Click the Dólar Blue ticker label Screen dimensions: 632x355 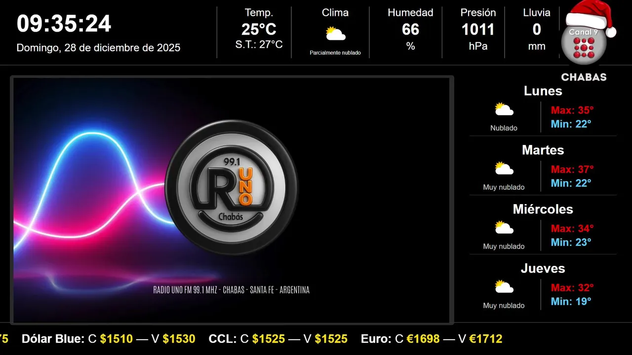coord(53,339)
